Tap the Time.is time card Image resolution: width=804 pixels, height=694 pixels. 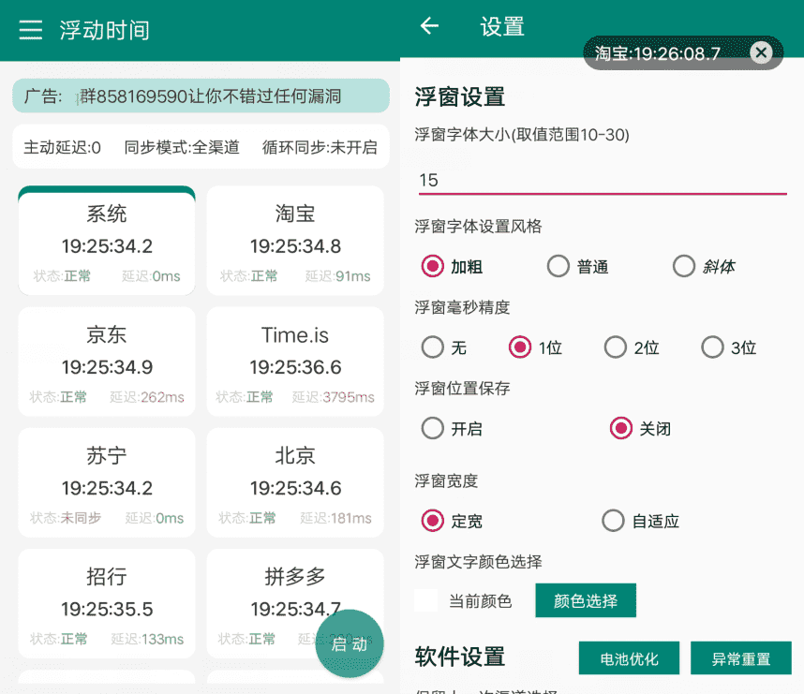294,362
